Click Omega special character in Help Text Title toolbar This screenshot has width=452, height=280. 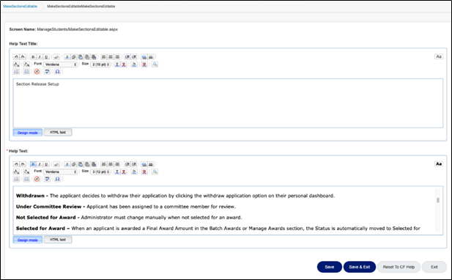57,72
